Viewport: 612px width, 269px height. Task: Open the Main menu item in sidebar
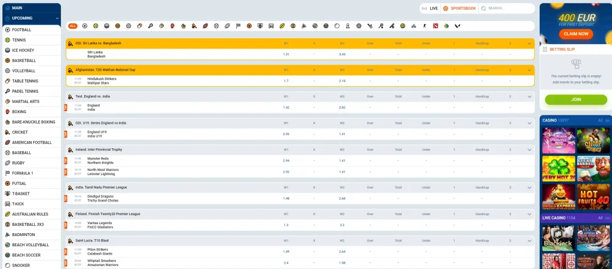[x=32, y=8]
